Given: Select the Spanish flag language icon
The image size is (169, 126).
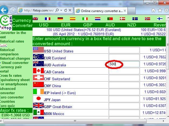Looking at the screenshot, I should tap(73, 19).
